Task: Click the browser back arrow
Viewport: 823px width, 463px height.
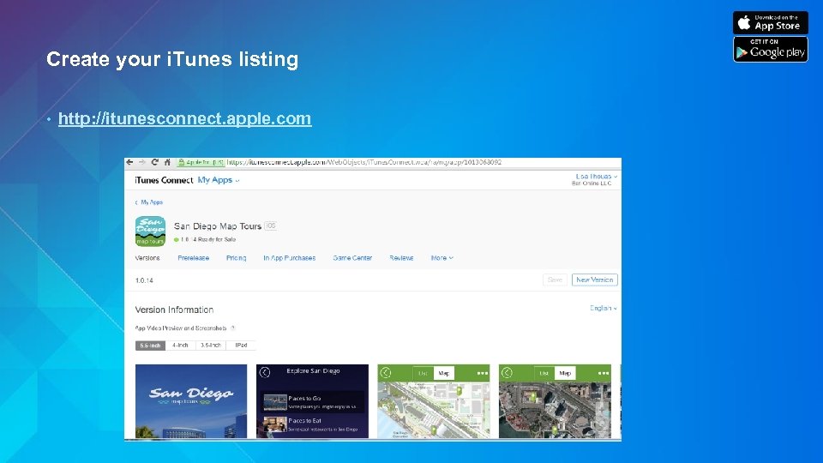Action: click(129, 162)
